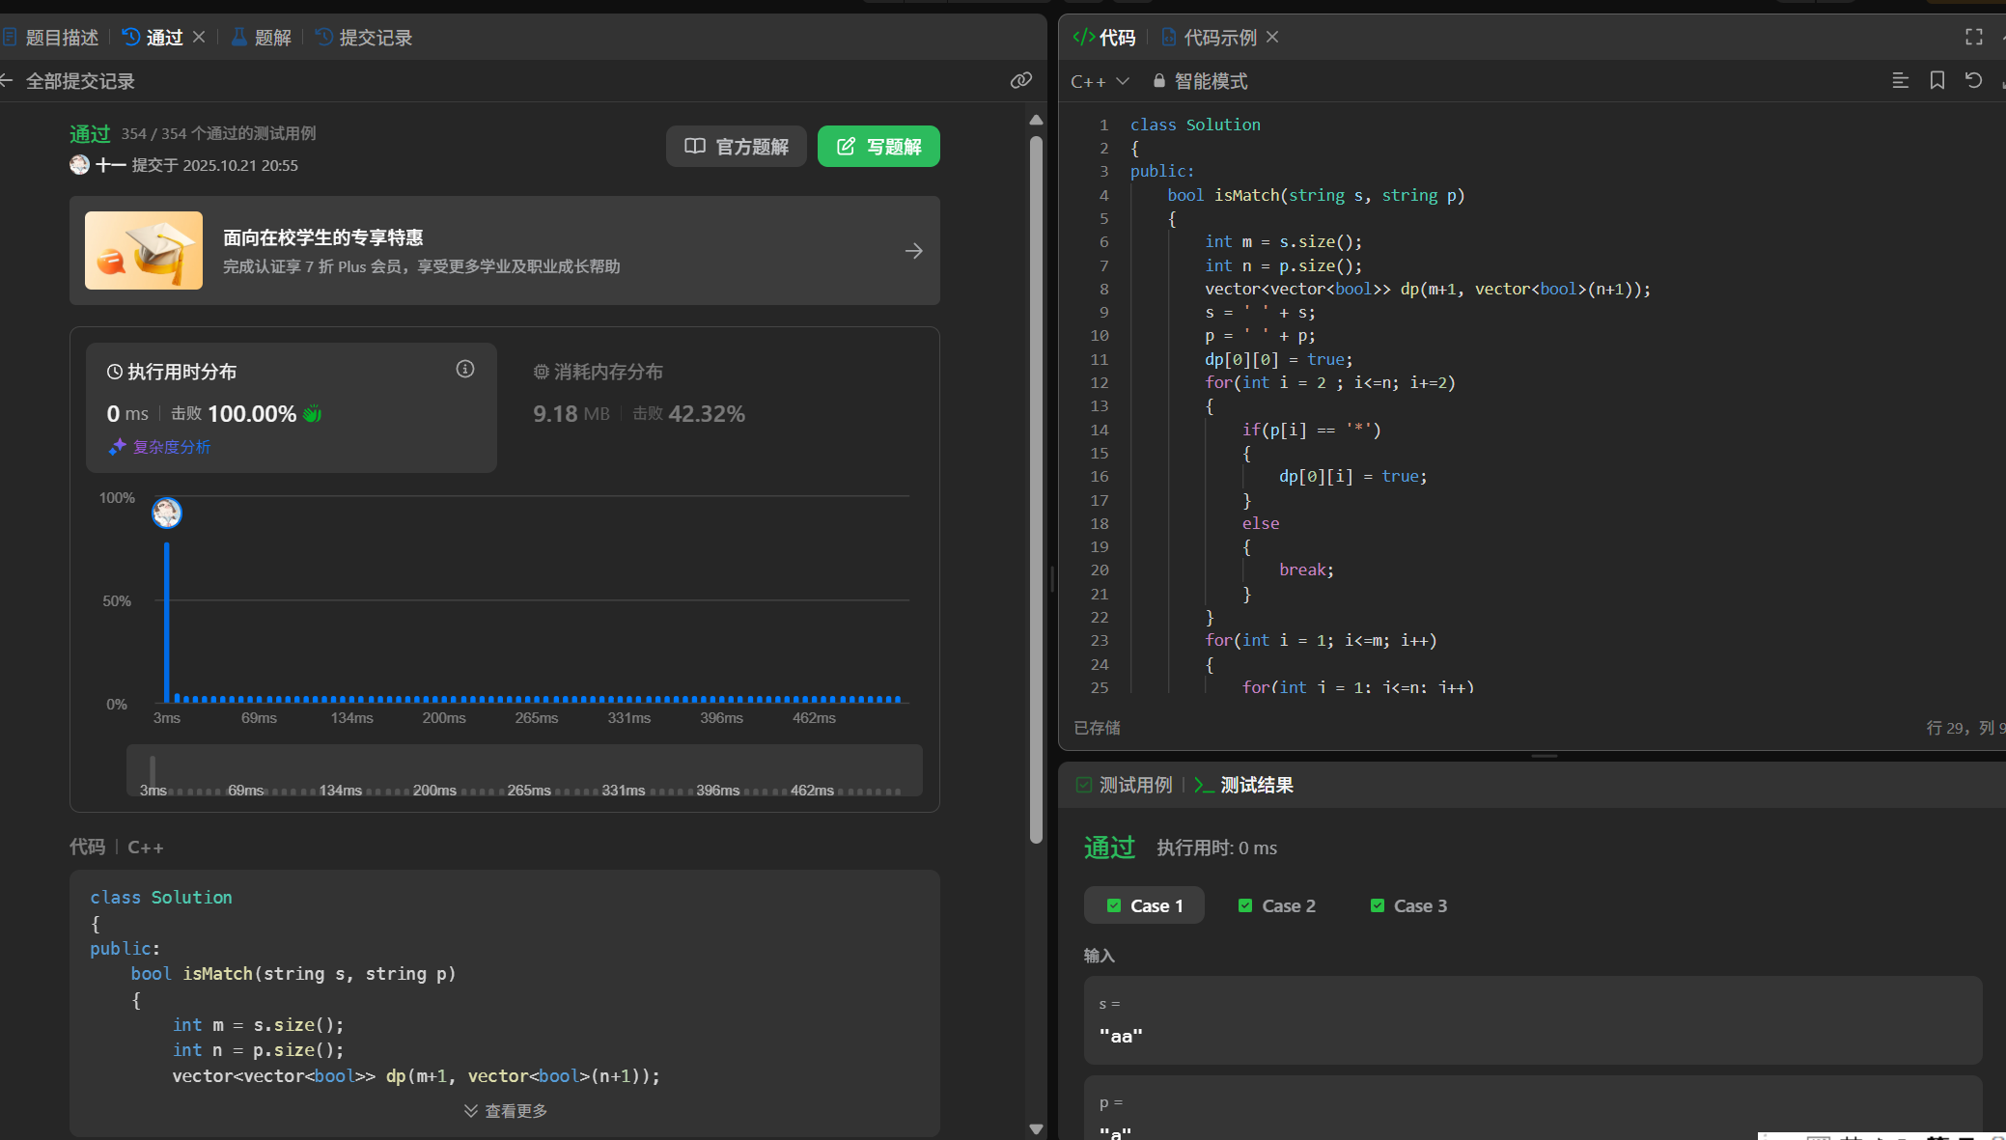Open the C++ language dropdown
This screenshot has height=1140, width=2006.
(1100, 82)
